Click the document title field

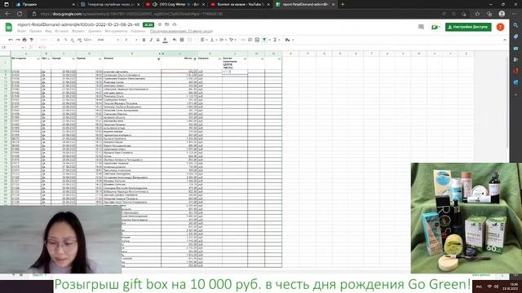(78, 24)
